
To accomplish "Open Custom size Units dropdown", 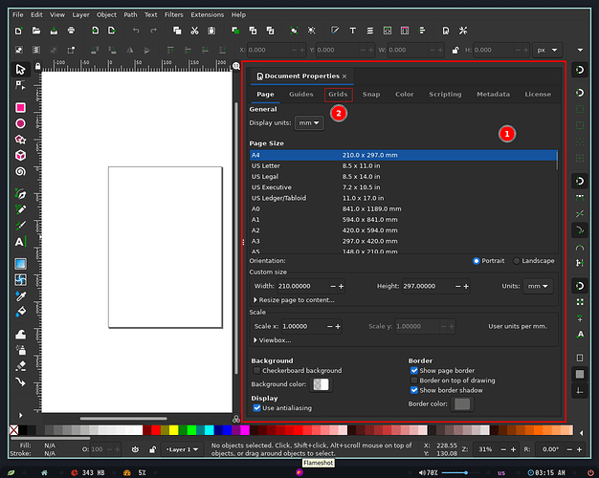I will pos(538,286).
